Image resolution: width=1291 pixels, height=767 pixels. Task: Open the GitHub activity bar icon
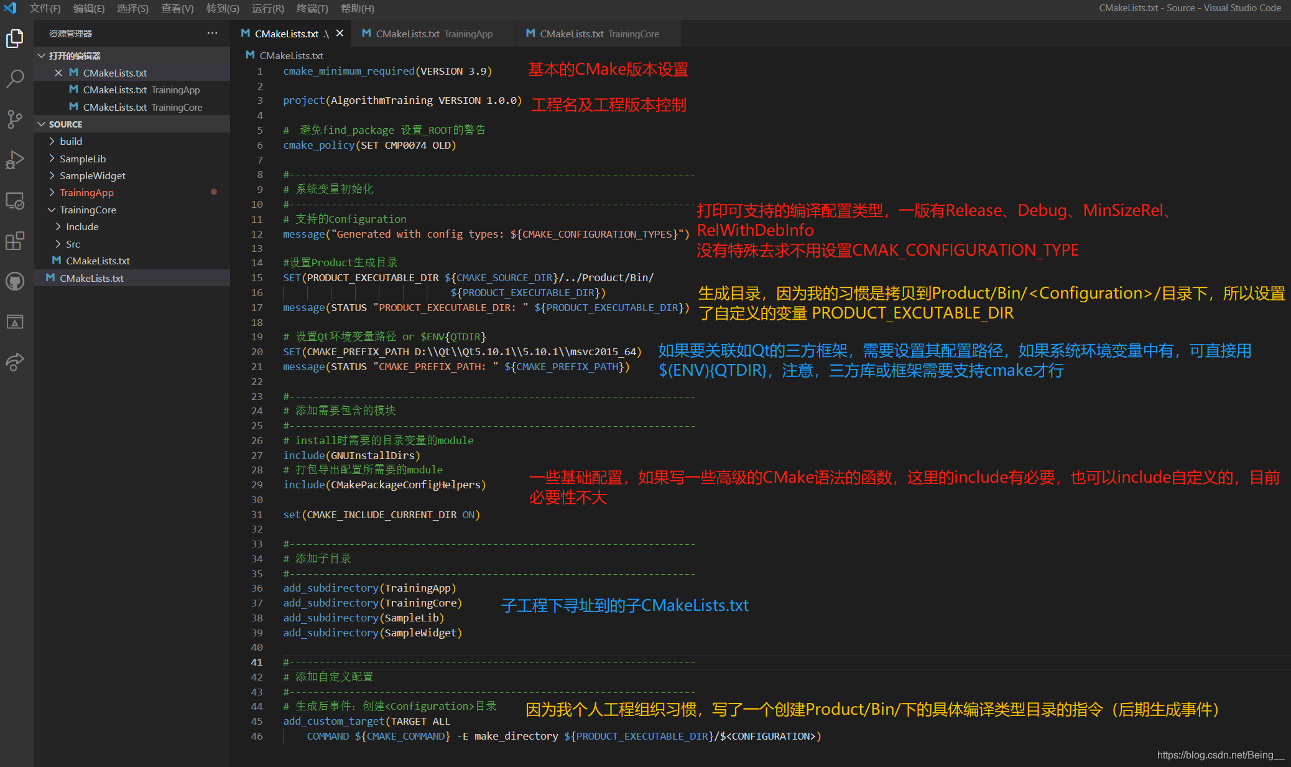(15, 281)
